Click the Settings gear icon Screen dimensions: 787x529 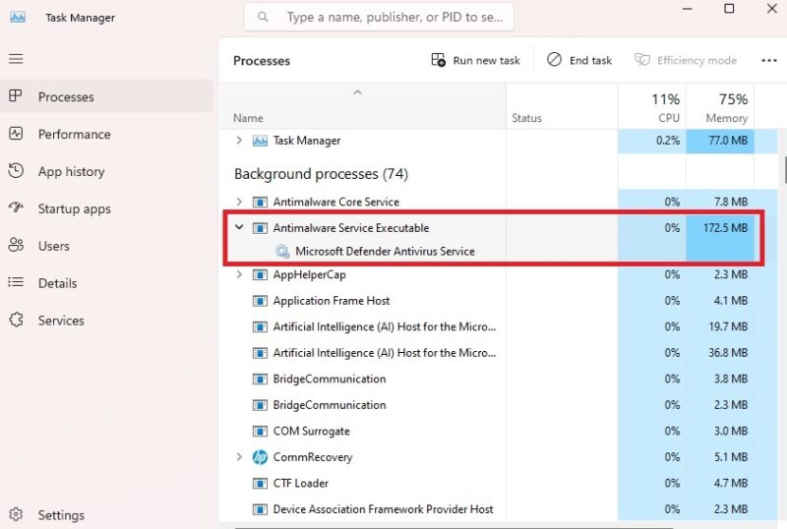[x=16, y=514]
